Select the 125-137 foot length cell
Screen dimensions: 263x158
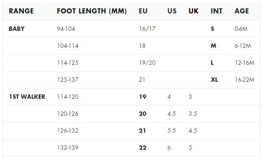[x=68, y=80]
